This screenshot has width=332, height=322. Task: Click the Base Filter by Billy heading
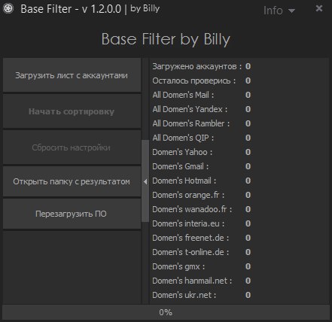(x=166, y=39)
